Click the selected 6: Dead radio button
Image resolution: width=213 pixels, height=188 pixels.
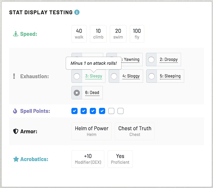77,93
